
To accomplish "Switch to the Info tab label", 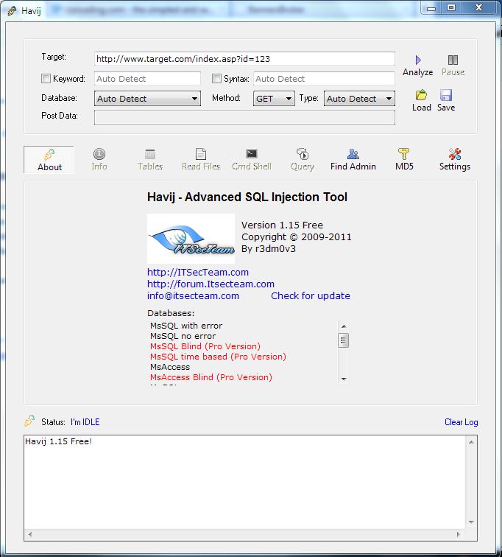I will click(x=99, y=167).
